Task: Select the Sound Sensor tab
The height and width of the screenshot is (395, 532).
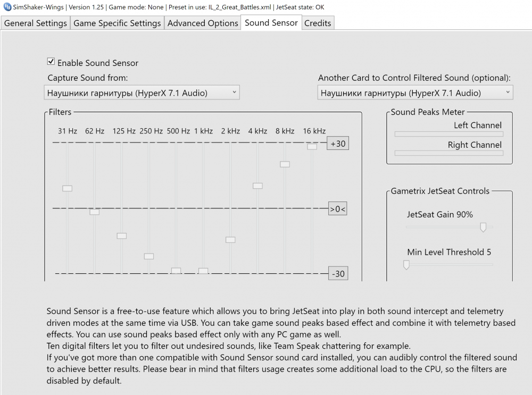Action: pos(271,23)
